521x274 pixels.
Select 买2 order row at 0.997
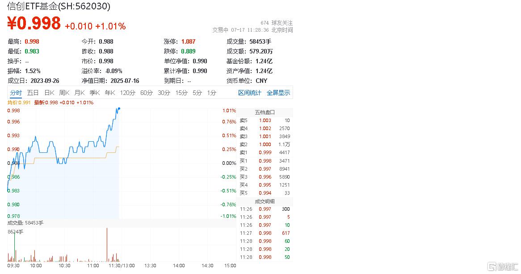pyautogui.click(x=265, y=169)
